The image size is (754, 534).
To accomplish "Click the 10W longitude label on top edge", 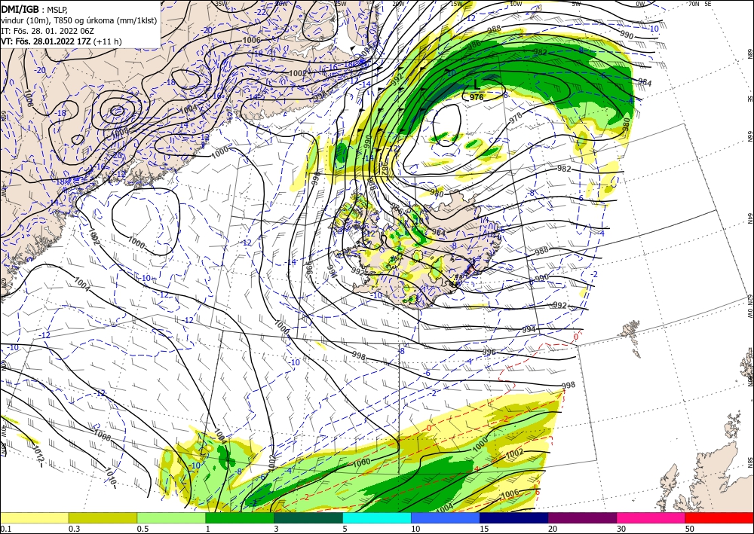I will click(x=516, y=4).
